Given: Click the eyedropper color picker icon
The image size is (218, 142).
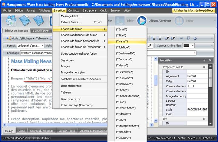Looking at the screenshot, I should (x=150, y=46).
